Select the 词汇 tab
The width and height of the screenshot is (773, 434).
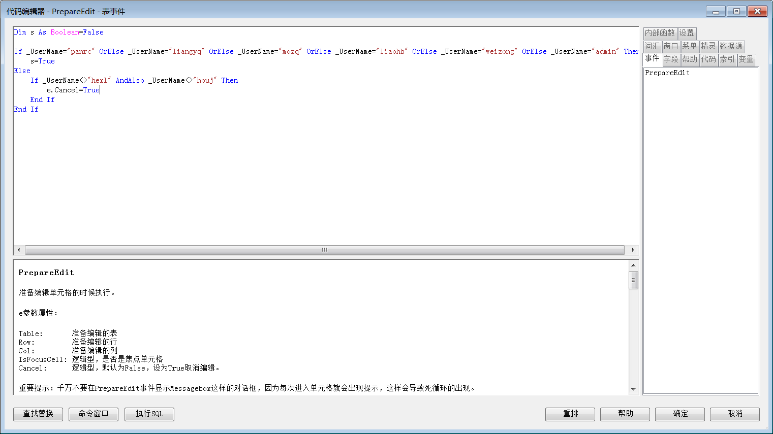click(652, 46)
